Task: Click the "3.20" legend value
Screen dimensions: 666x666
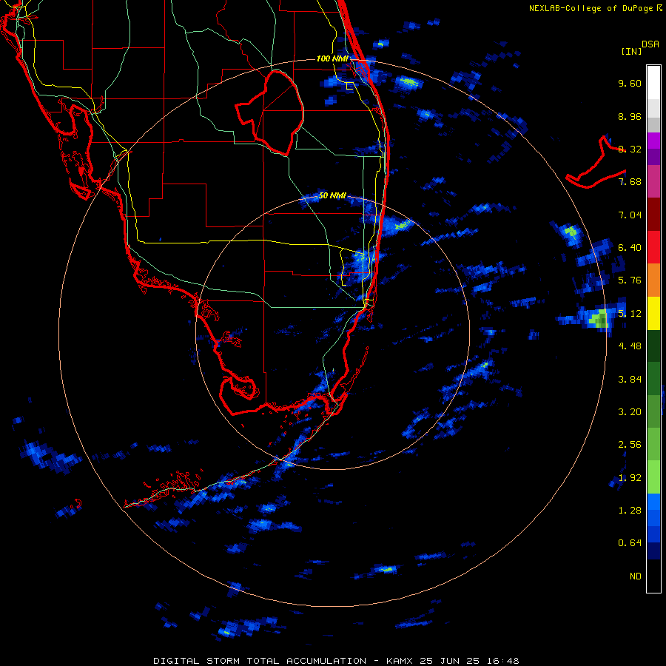Action: click(x=630, y=412)
